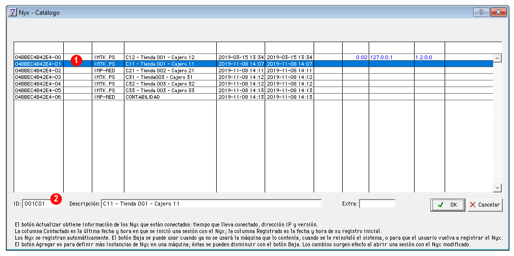Click IMTK.PS cell in Cajero 12 row

108,58
